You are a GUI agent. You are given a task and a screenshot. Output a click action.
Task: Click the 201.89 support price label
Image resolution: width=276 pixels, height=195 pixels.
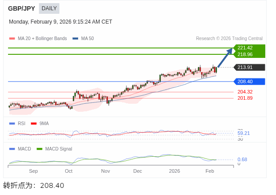[x=245, y=98]
